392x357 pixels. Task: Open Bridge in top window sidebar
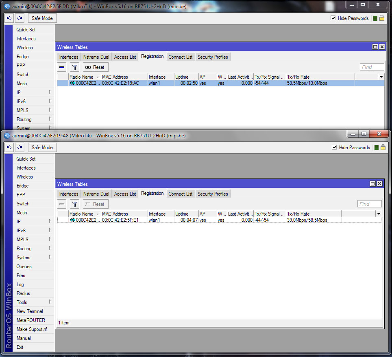tap(22, 56)
